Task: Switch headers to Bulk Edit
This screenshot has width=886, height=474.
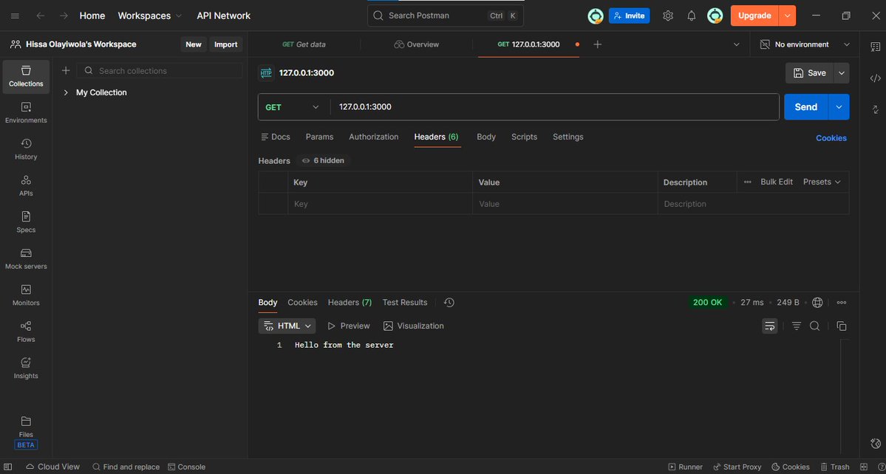Action: (777, 182)
